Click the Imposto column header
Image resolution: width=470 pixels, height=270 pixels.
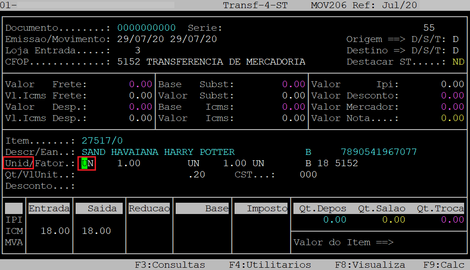(x=267, y=209)
